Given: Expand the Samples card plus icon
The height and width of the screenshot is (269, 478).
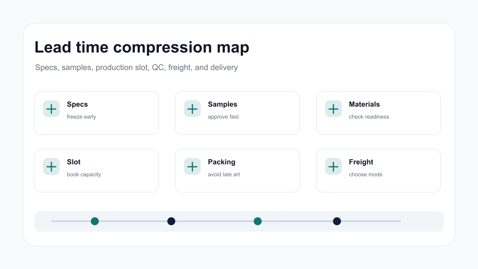Looking at the screenshot, I should [x=192, y=109].
